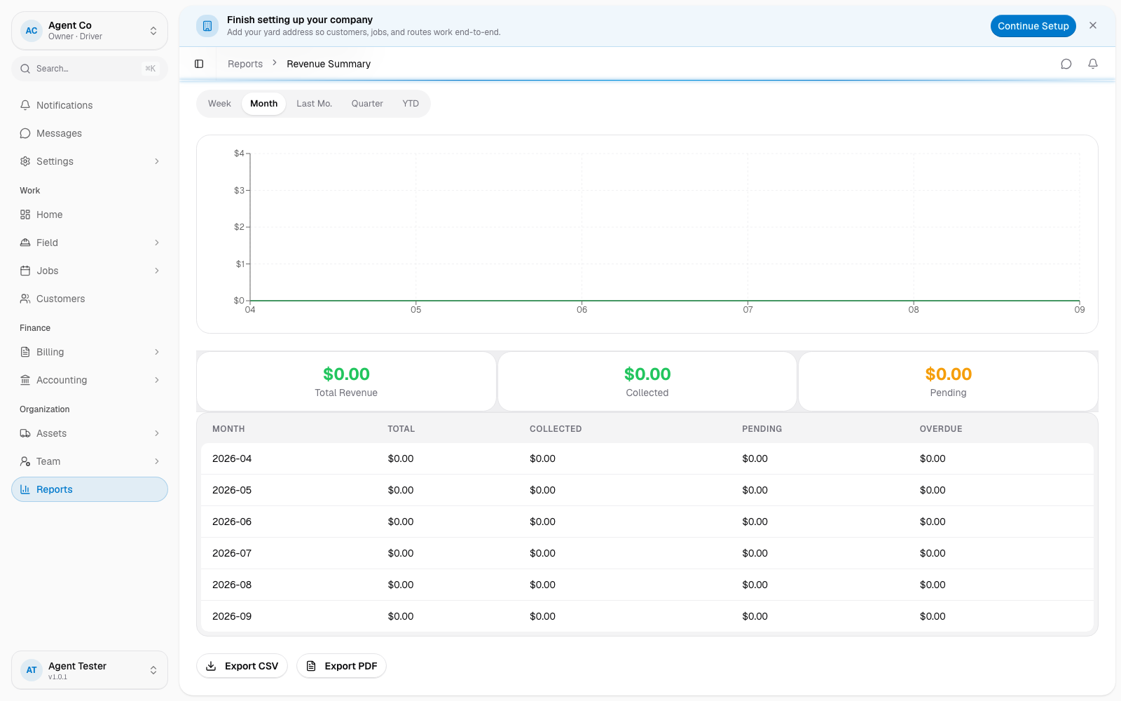Expand the Team submenu chevron

click(x=157, y=461)
